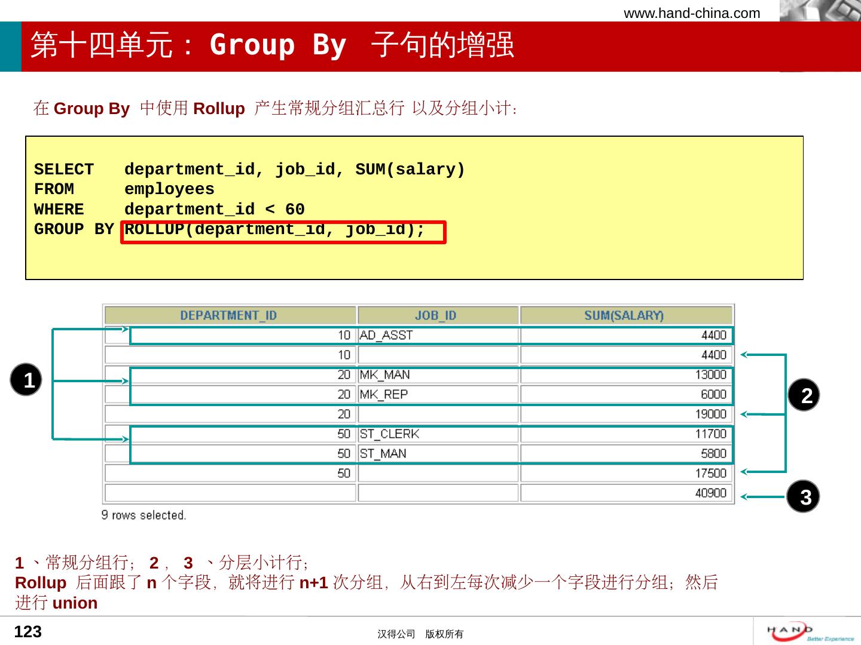
Task: Click the black circle marker numbered 3
Action: coord(804,496)
